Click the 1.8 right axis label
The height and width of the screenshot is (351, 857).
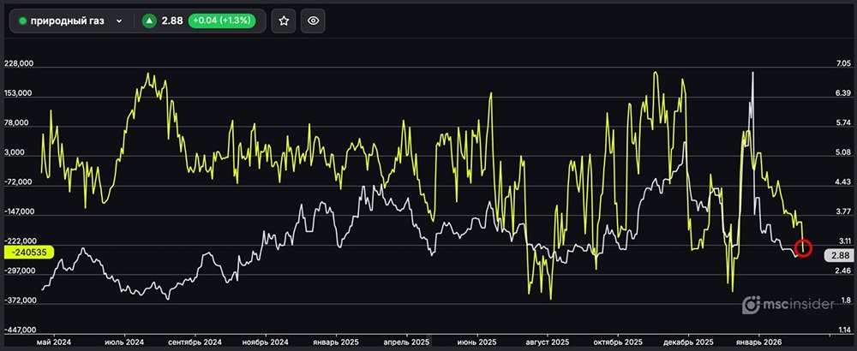(x=846, y=300)
